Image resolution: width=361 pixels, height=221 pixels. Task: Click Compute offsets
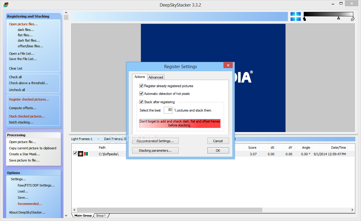click(23, 108)
